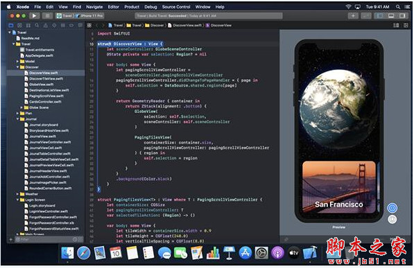The image size is (414, 269).
Task: Click the San Francisco card in preview
Action: tap(339, 187)
